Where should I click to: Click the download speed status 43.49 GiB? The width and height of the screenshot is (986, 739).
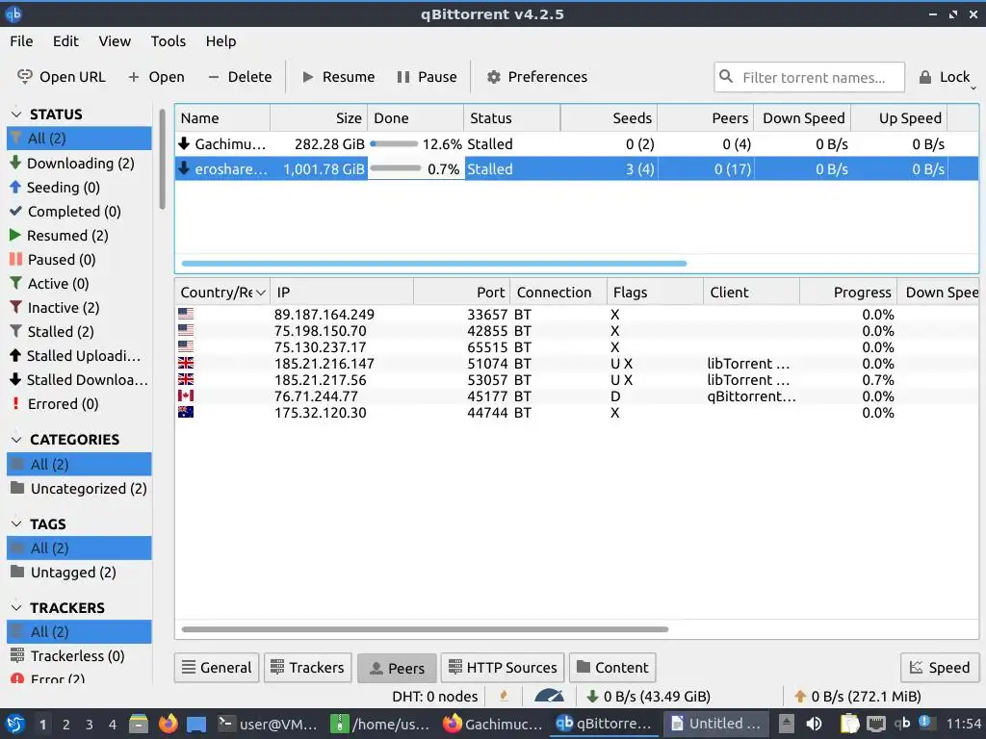[648, 696]
